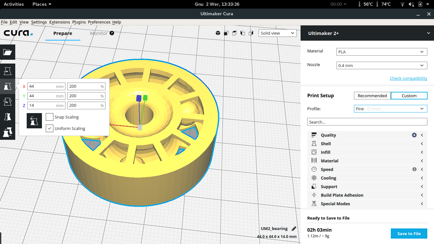The width and height of the screenshot is (434, 244).
Task: Click the reset scale icon
Action: 34,121
